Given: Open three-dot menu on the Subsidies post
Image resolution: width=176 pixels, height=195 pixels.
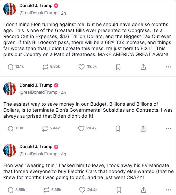Looking at the screenshot, I should point(169,129).
